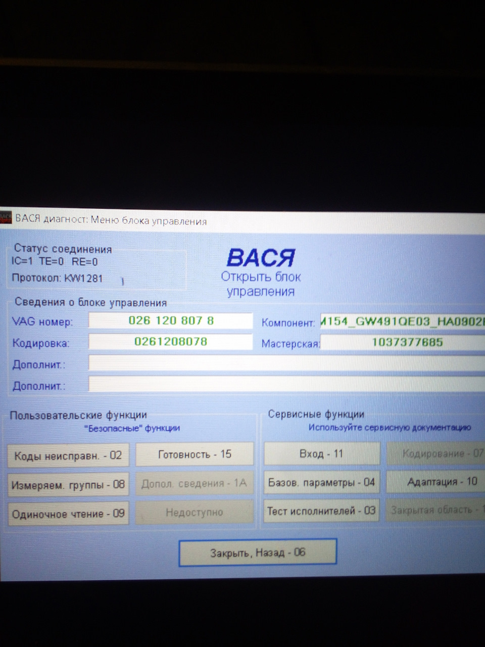
Task: Click the blue ВАСЯ logo heading
Action: pyautogui.click(x=261, y=258)
